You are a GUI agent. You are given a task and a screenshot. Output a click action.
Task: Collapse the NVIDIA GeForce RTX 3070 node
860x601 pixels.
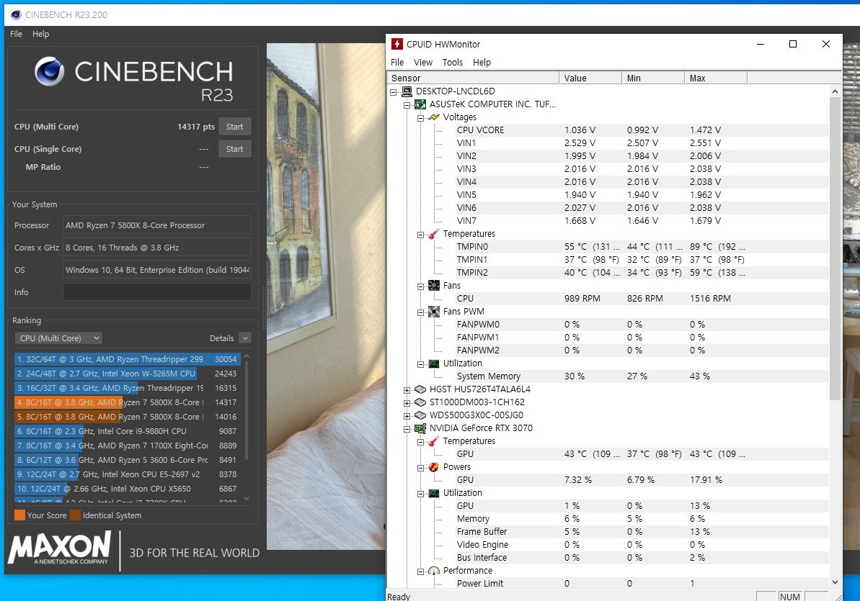[x=407, y=430]
